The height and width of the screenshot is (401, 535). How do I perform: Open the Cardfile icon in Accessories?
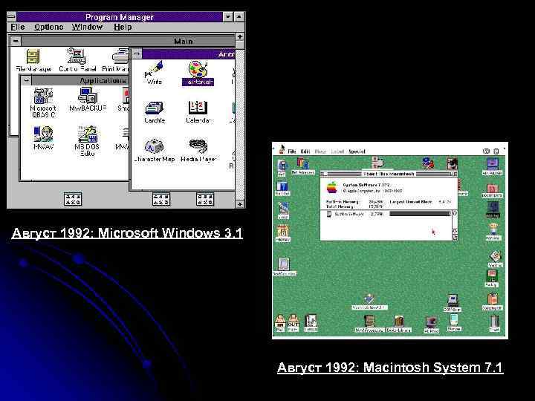pyautogui.click(x=155, y=108)
